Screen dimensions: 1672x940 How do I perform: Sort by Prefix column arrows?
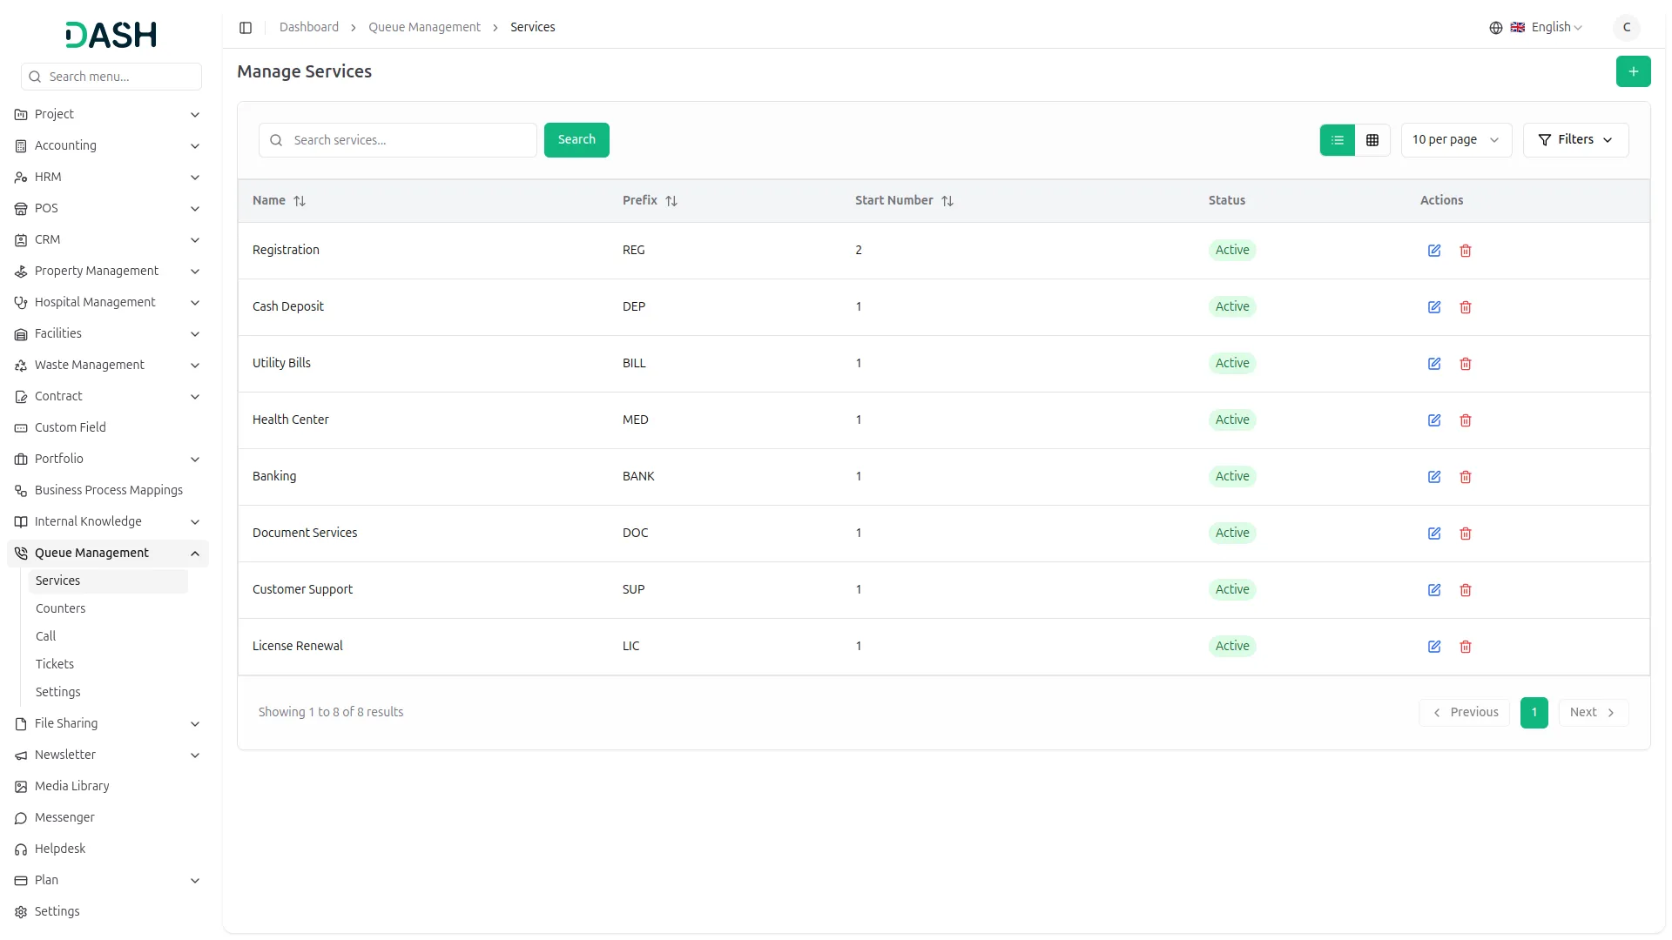coord(671,201)
